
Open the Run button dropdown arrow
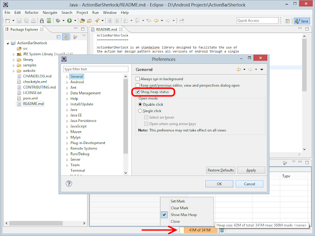(x=75, y=21)
